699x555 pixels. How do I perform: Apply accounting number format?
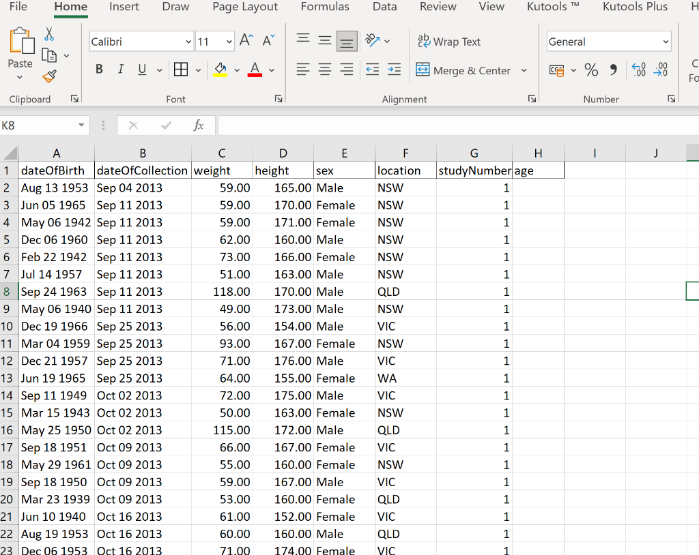(x=557, y=70)
